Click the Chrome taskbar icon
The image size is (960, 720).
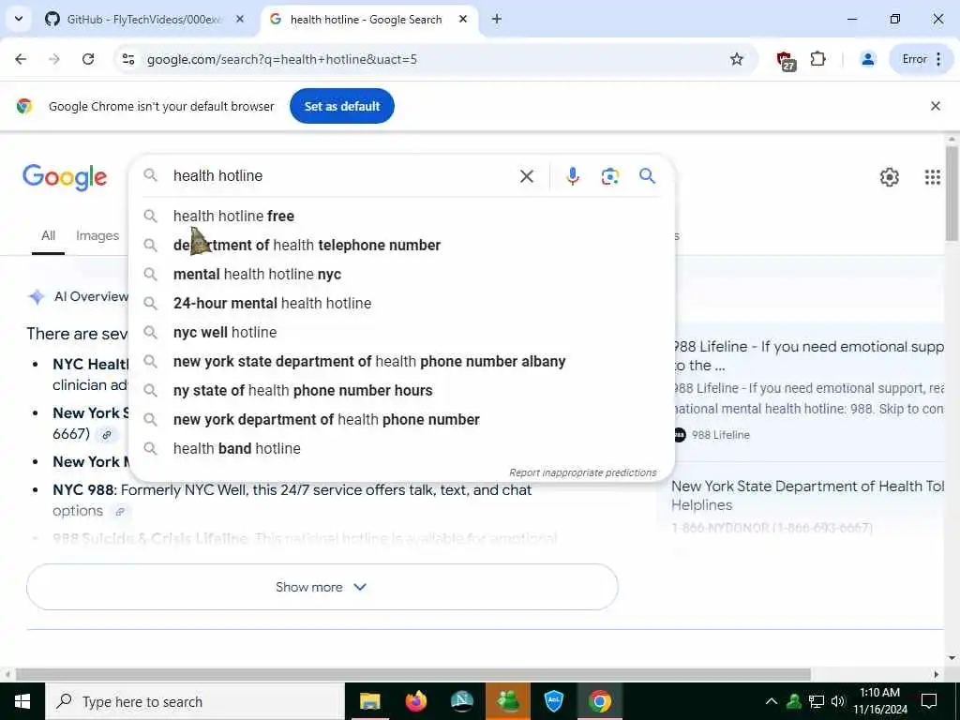(x=600, y=701)
